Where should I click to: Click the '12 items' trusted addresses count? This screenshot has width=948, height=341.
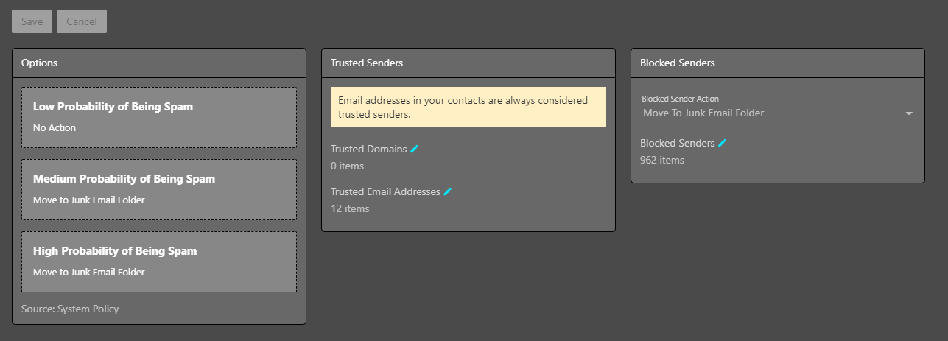(x=350, y=208)
